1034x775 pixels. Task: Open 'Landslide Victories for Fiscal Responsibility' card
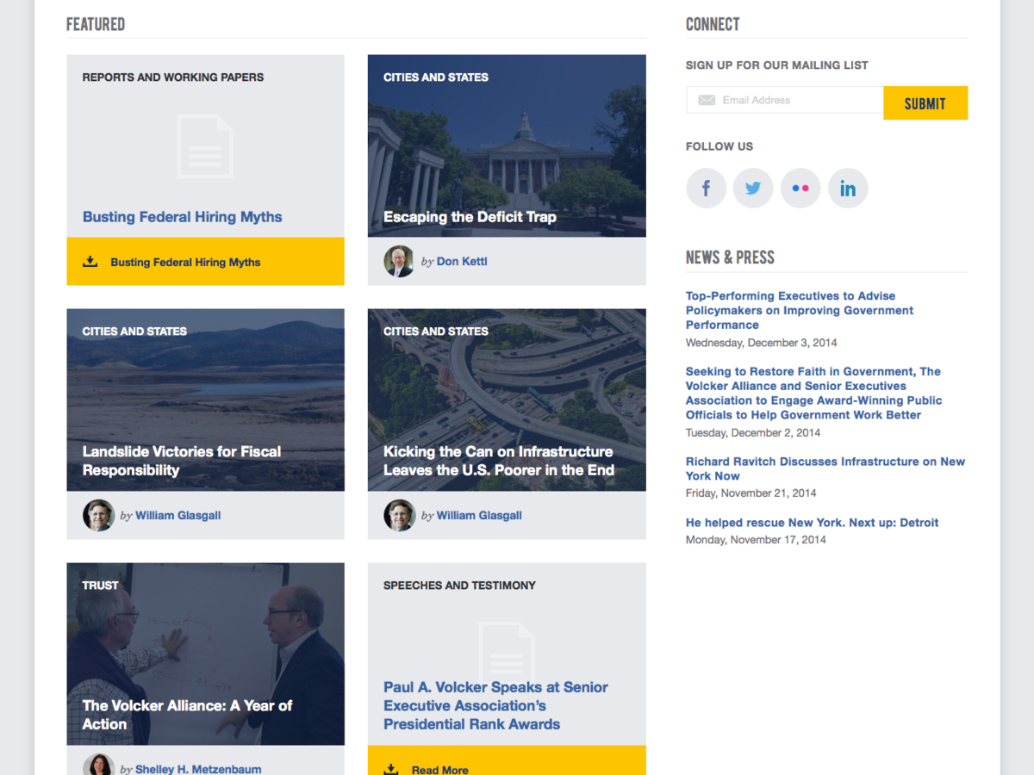(x=182, y=461)
